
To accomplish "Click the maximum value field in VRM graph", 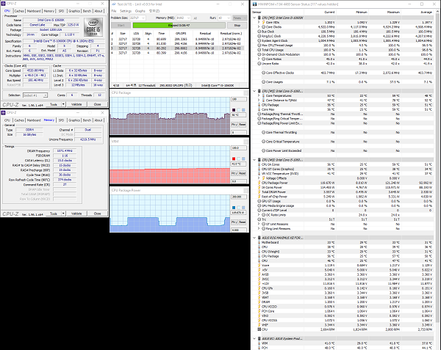I will pyautogui.click(x=238, y=148).
